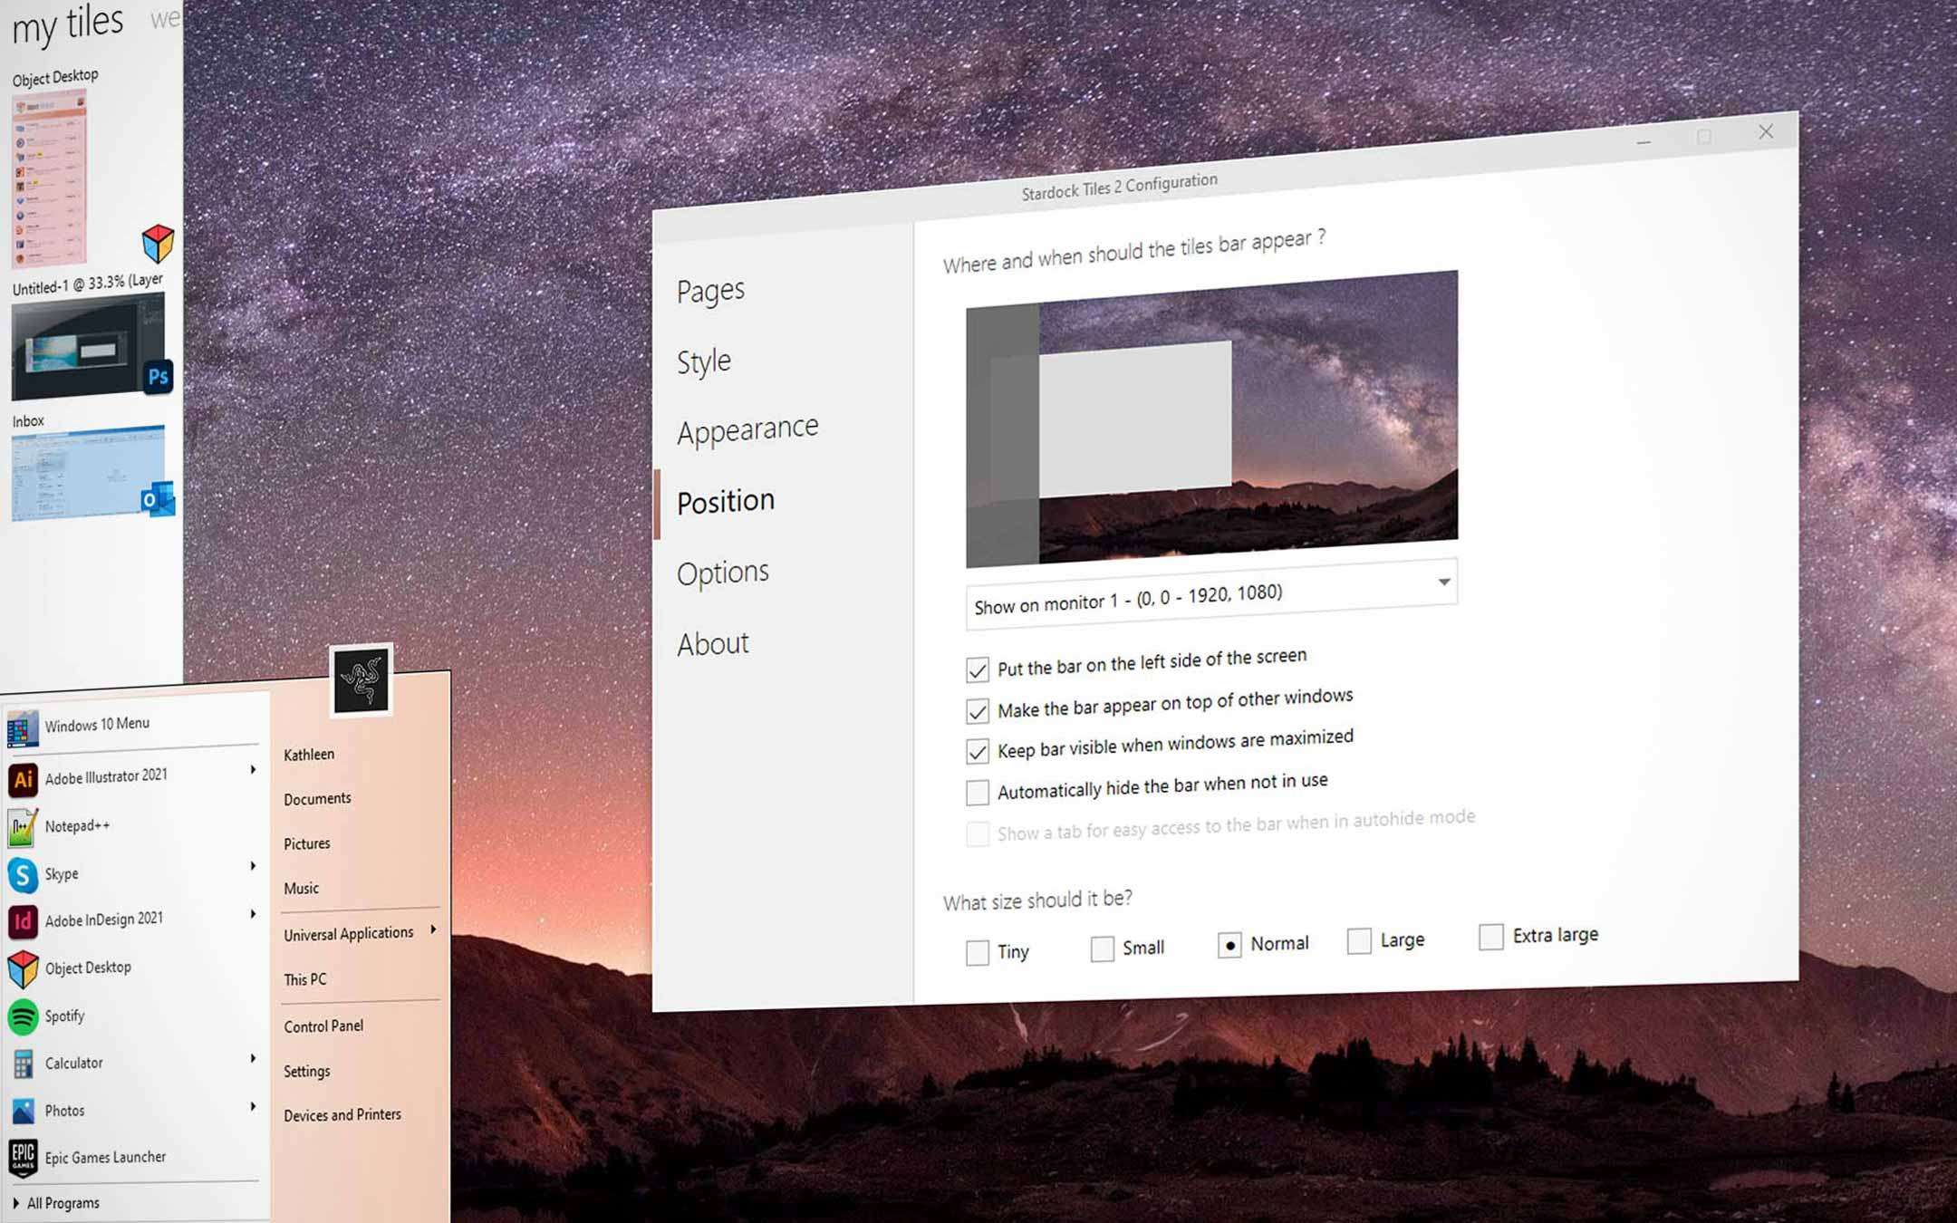The image size is (1957, 1223).
Task: Open Object Desktop window thumbnail tile
Action: [x=50, y=179]
